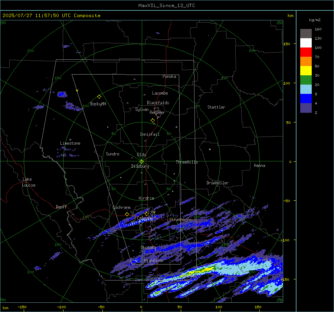This screenshot has height=312, width=334.
Task: Click the Stettler city label
Action: [x=216, y=107]
